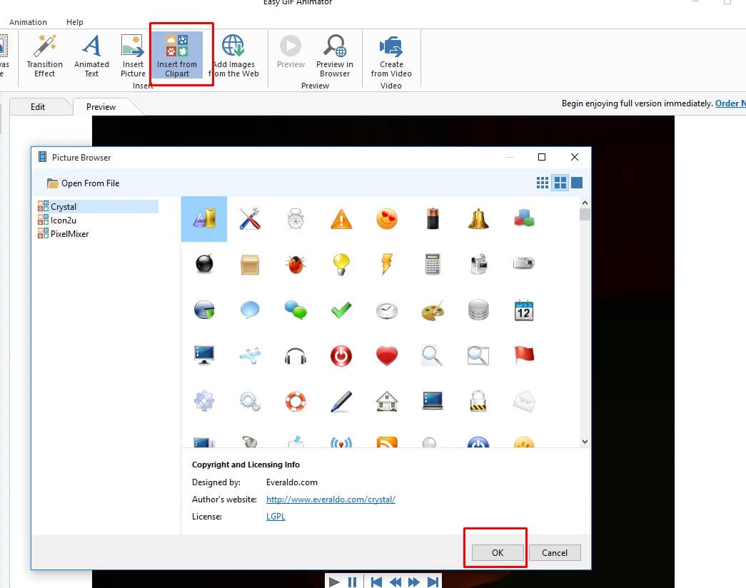
Task: Select the green checkmark clipart
Action: click(x=341, y=310)
